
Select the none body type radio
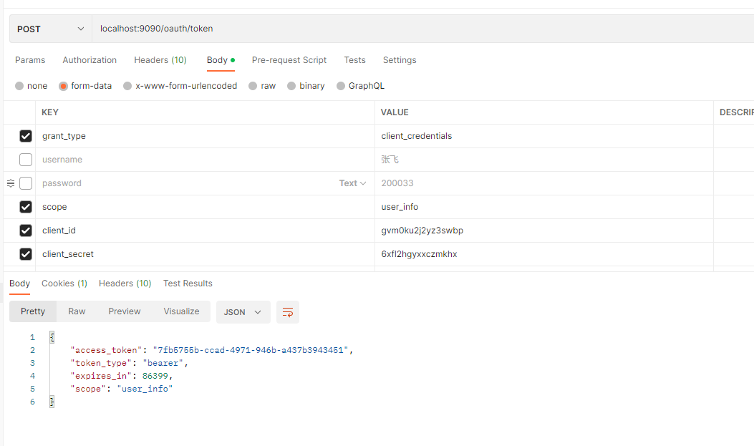pyautogui.click(x=19, y=86)
